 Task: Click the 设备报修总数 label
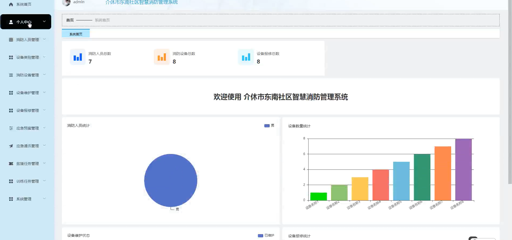(268, 54)
